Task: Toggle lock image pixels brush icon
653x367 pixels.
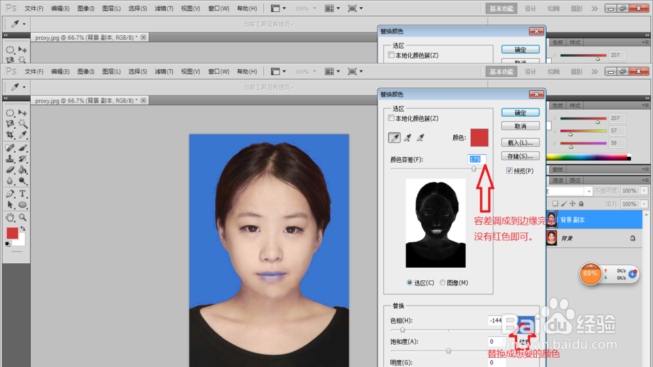Action: [x=564, y=204]
